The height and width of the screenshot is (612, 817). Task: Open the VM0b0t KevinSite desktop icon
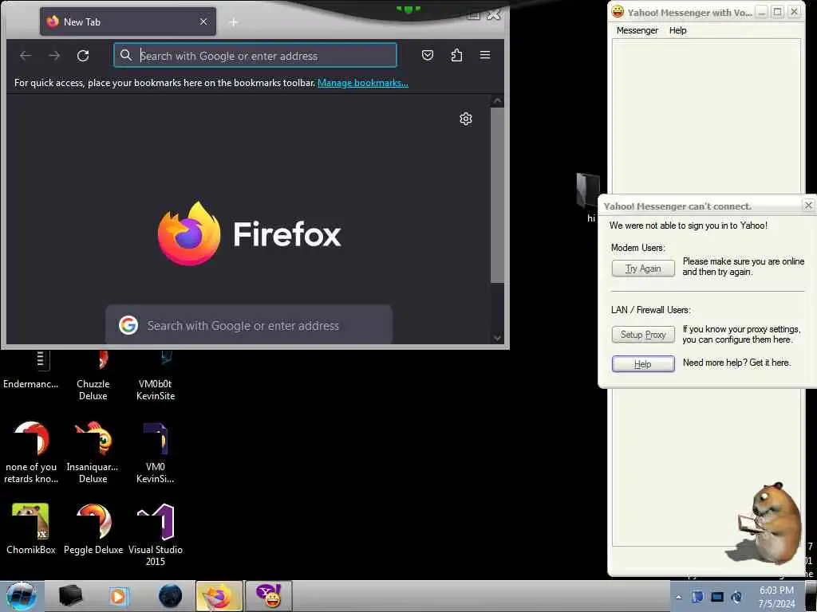[x=156, y=376]
